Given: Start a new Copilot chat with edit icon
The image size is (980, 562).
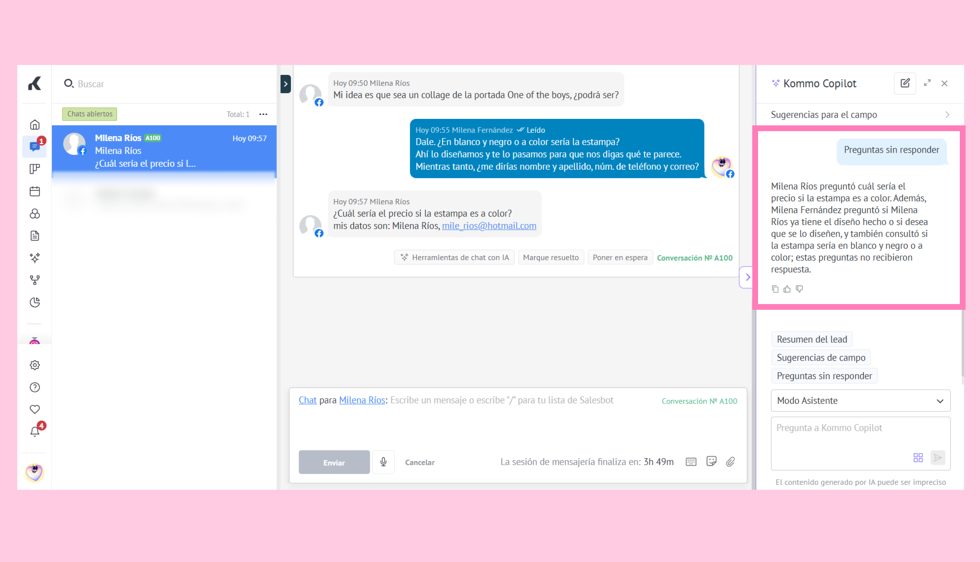Looking at the screenshot, I should pos(905,83).
